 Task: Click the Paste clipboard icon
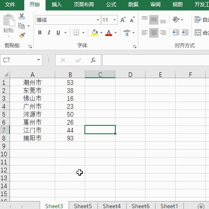(9, 20)
